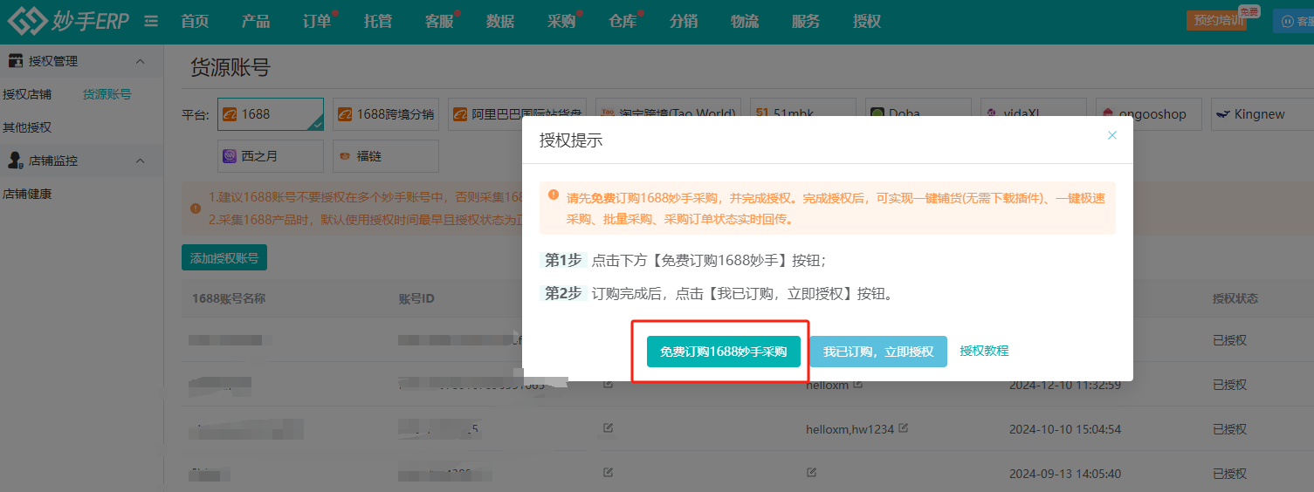Open the 订单 menu
Image resolution: width=1314 pixels, height=492 pixels.
(x=317, y=22)
